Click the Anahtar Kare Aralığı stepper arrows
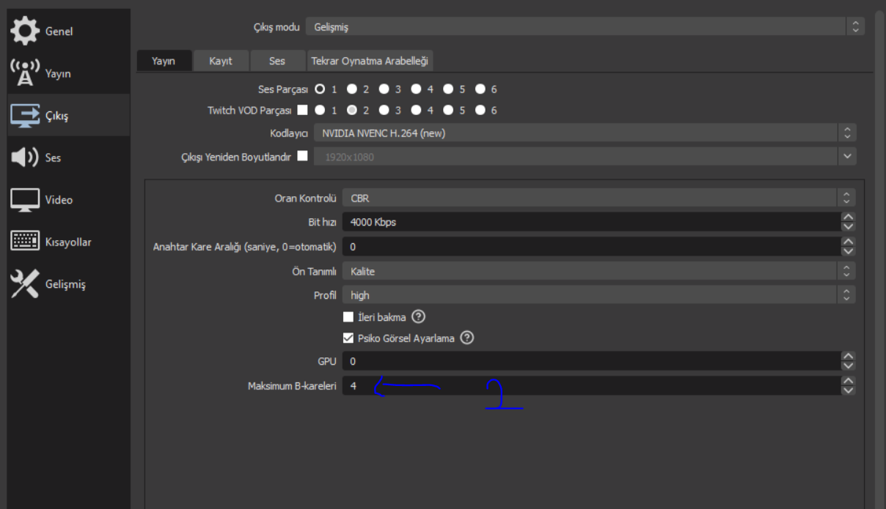This screenshot has width=886, height=509. pyautogui.click(x=849, y=247)
